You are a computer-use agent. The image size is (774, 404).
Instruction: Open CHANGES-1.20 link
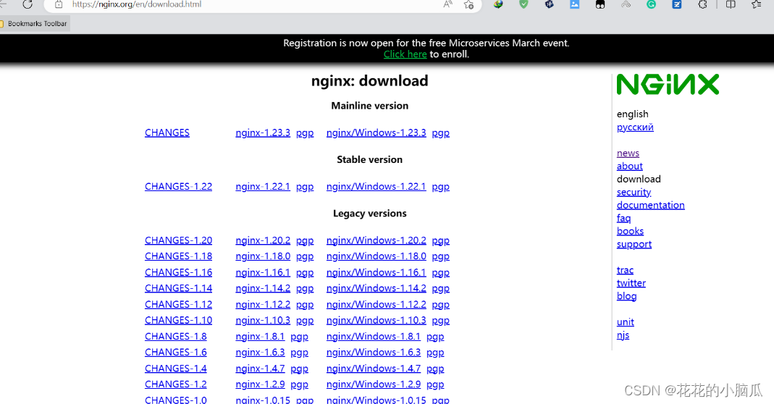click(x=178, y=240)
